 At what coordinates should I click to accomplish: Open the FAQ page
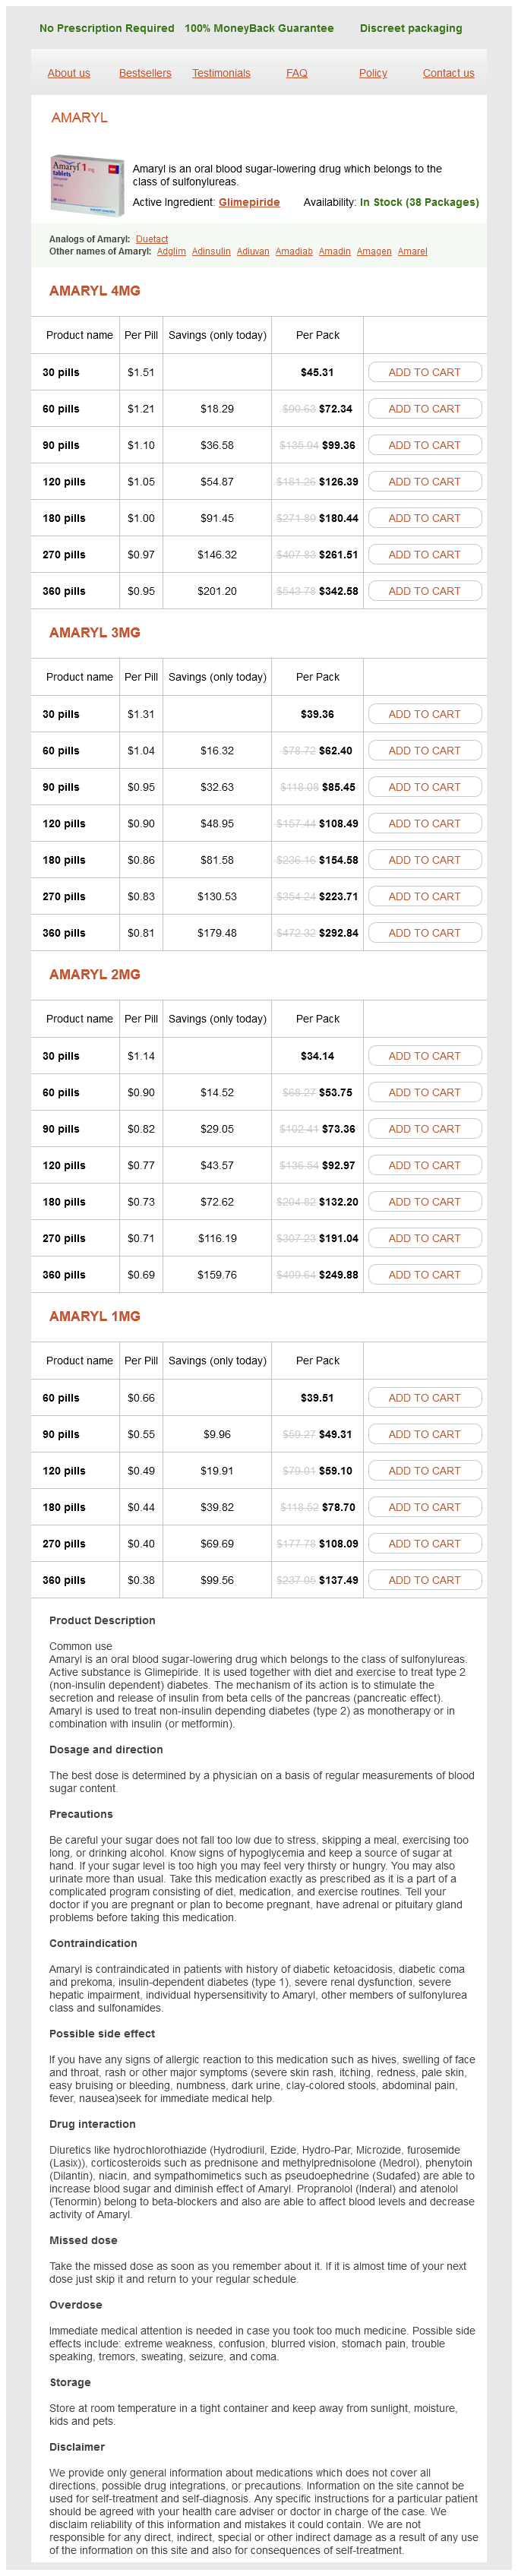tap(297, 73)
